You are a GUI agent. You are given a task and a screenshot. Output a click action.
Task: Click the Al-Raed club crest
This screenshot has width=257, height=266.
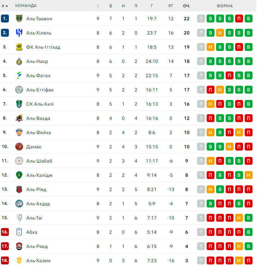pyautogui.click(x=19, y=246)
